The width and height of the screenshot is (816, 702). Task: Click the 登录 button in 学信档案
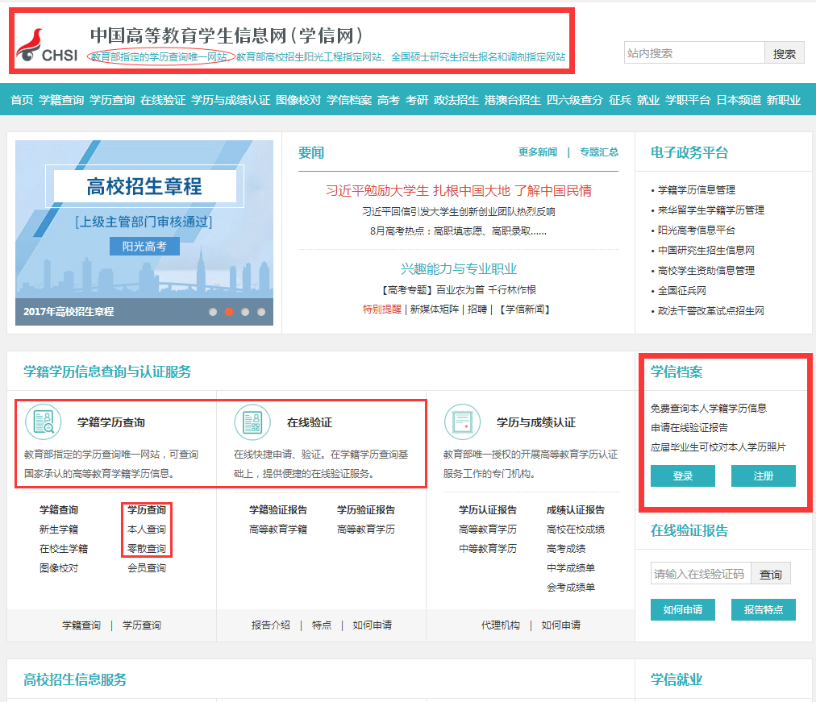683,476
